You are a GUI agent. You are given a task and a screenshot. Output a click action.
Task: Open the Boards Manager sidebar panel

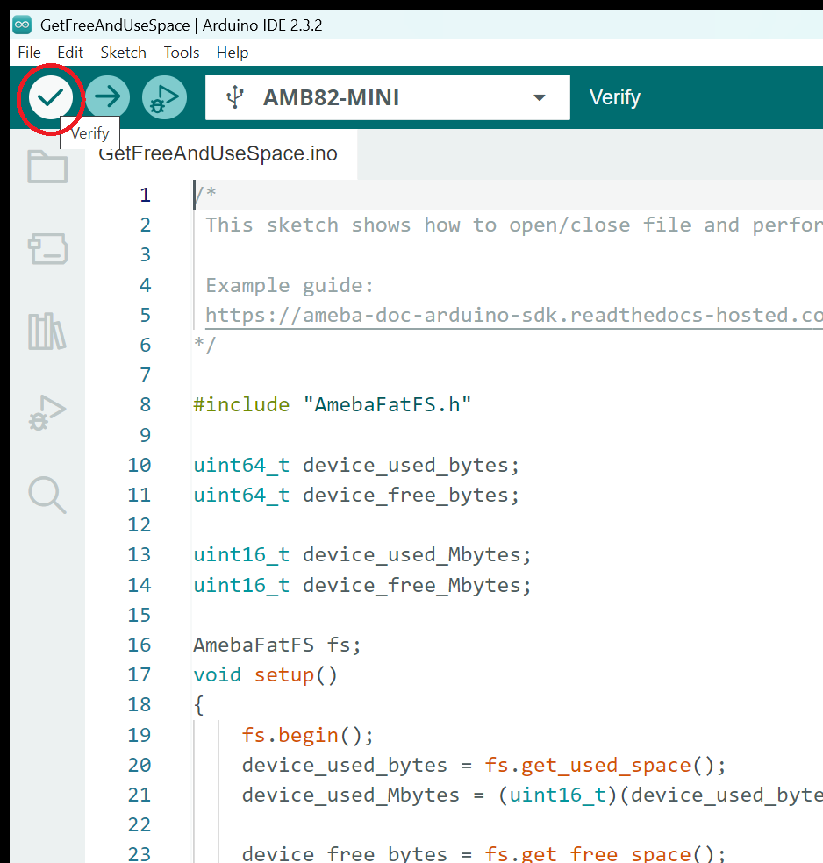[x=47, y=249]
